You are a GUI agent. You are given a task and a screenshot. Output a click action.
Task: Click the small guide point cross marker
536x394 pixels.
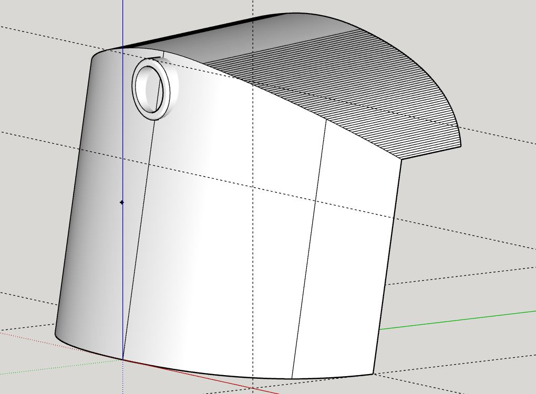[122, 202]
